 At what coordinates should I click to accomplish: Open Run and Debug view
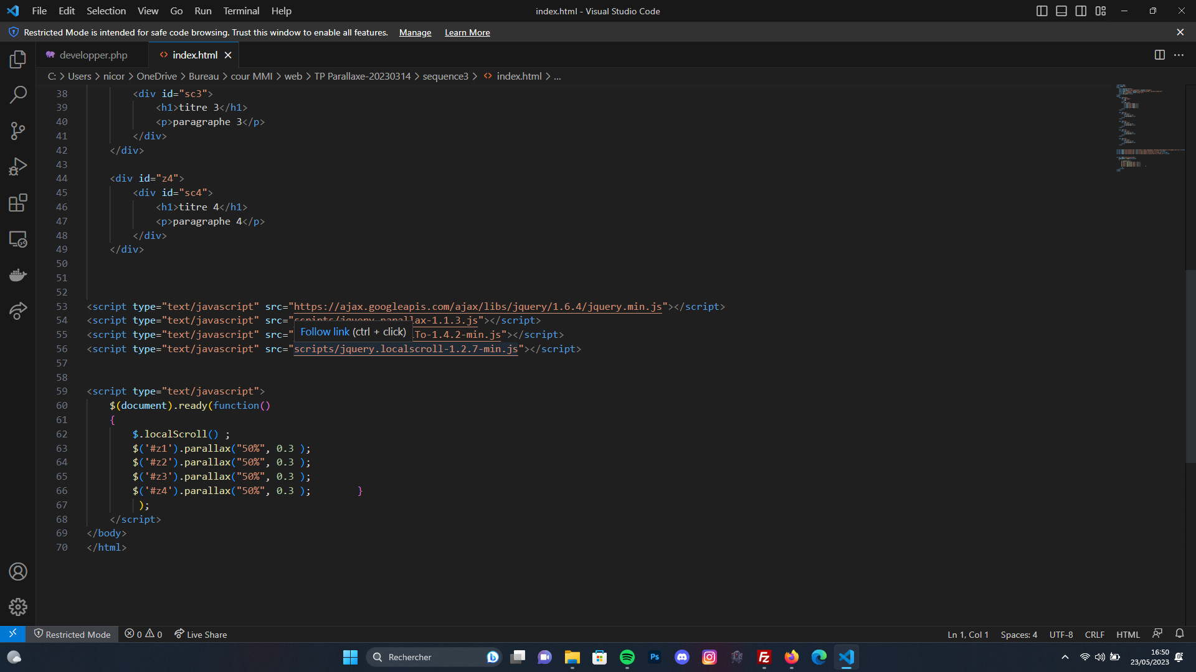pyautogui.click(x=18, y=167)
